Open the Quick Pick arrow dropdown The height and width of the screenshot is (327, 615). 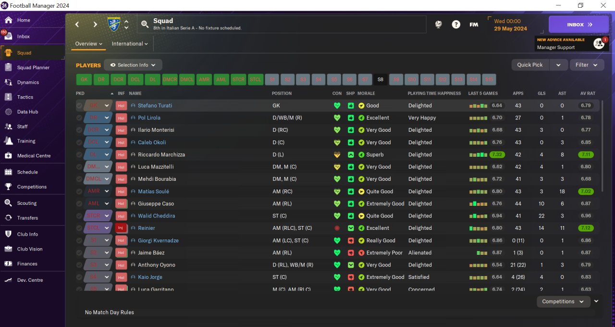pos(558,65)
